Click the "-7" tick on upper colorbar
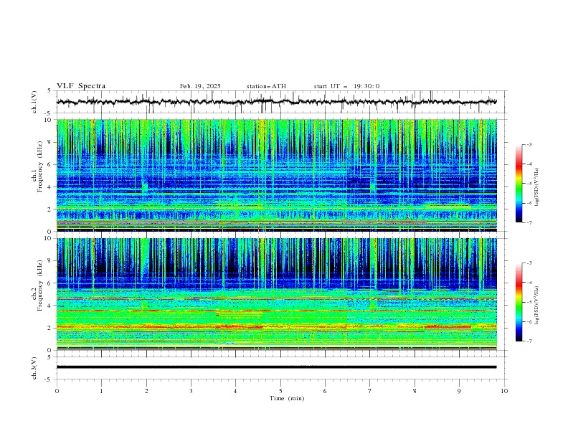Viewport: 568px width, 439px height. click(529, 222)
